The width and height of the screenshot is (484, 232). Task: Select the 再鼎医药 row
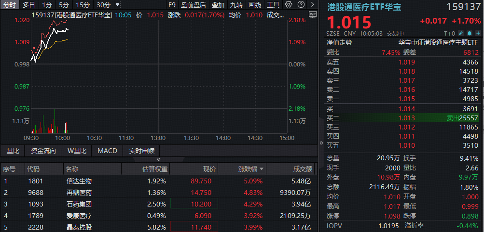point(159,193)
